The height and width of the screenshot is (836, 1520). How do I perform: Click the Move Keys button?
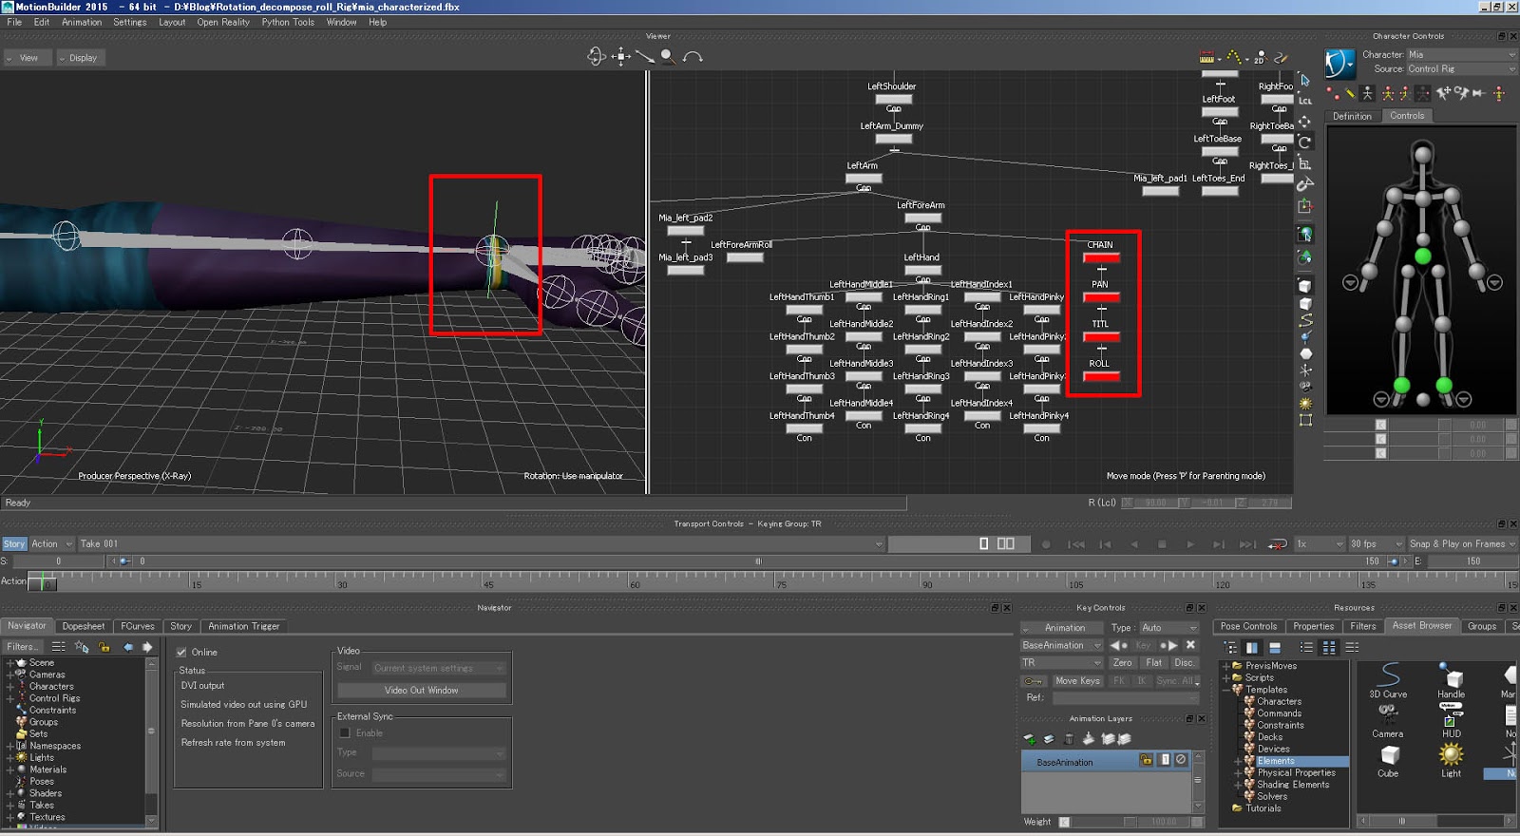(1077, 680)
